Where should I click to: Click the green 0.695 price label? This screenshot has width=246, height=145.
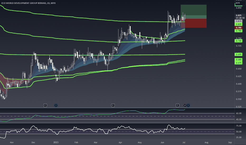pyautogui.click(x=239, y=54)
